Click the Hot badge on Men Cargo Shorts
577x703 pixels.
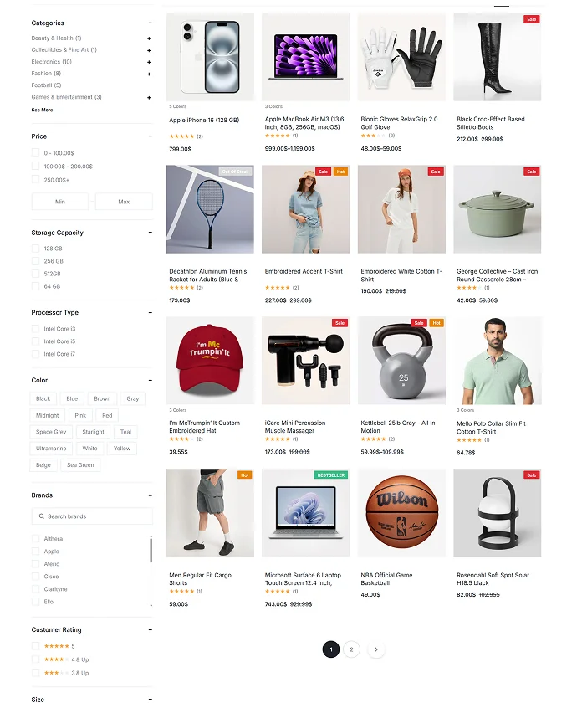pos(244,475)
